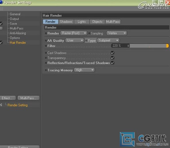Viewport: 170px width, 148px height.
Task: Switch to the Multi-Pass tab in Hair Render
Action: (x=113, y=22)
